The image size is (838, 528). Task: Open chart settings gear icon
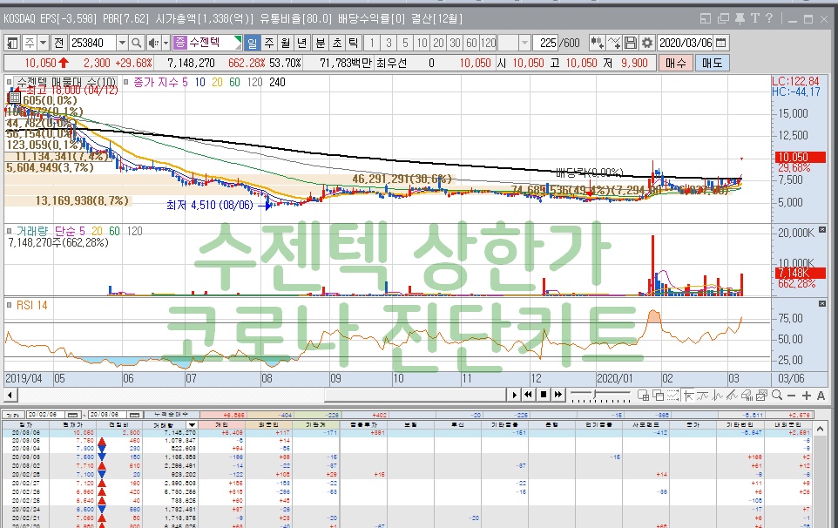(646, 43)
